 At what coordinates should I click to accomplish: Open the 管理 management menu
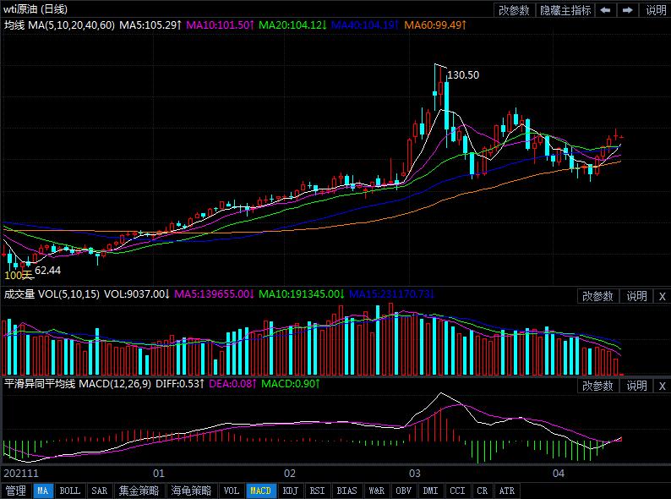(15, 491)
